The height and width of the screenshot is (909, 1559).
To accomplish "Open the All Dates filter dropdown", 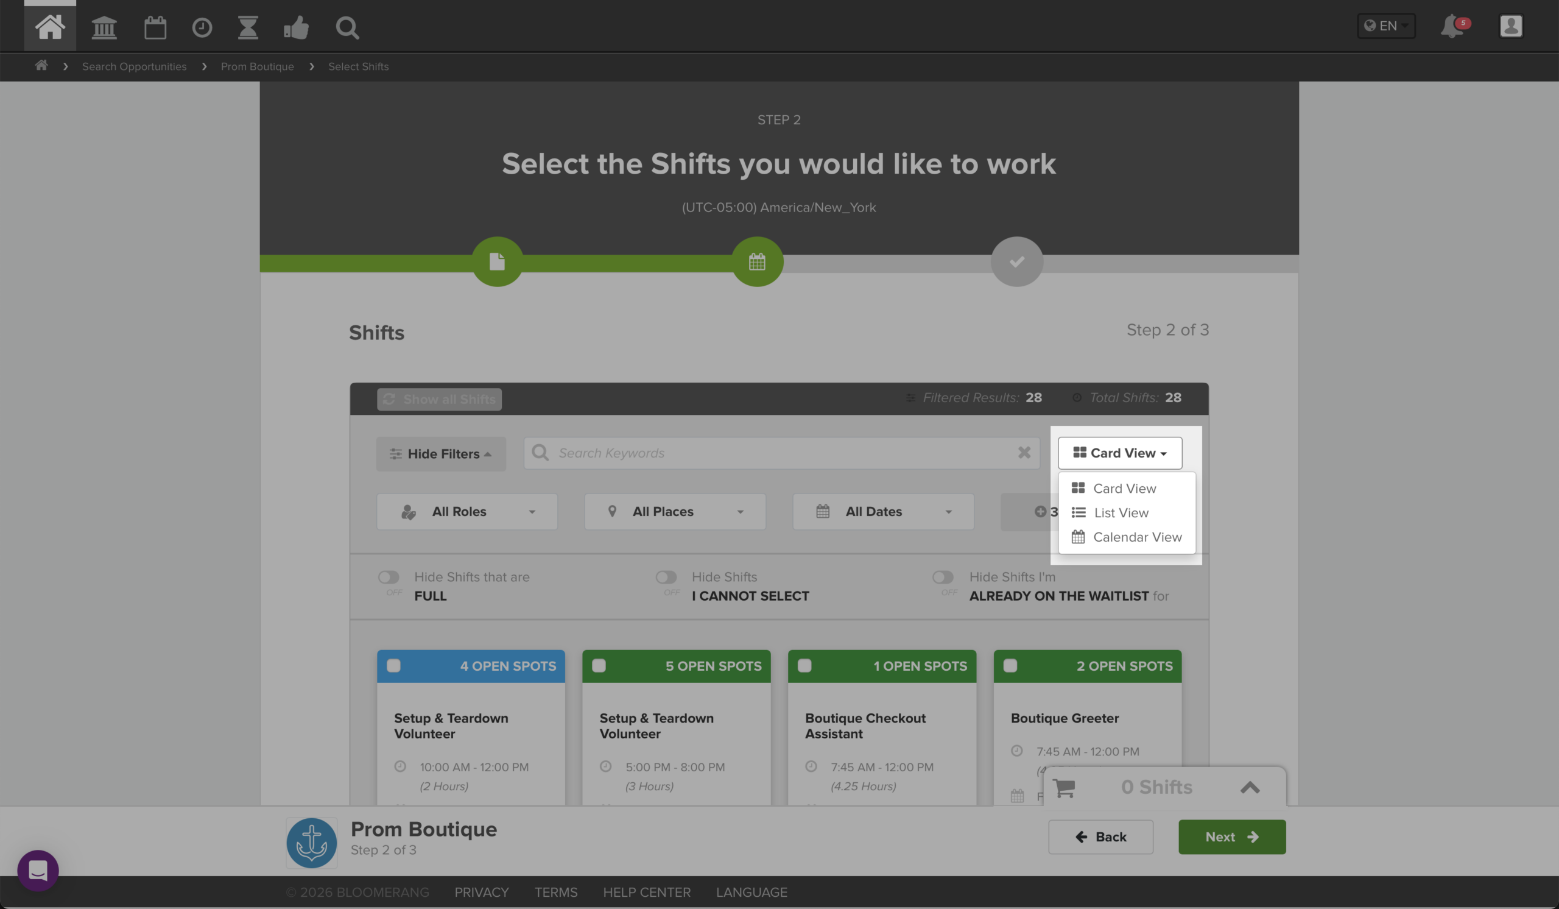I will click(883, 512).
